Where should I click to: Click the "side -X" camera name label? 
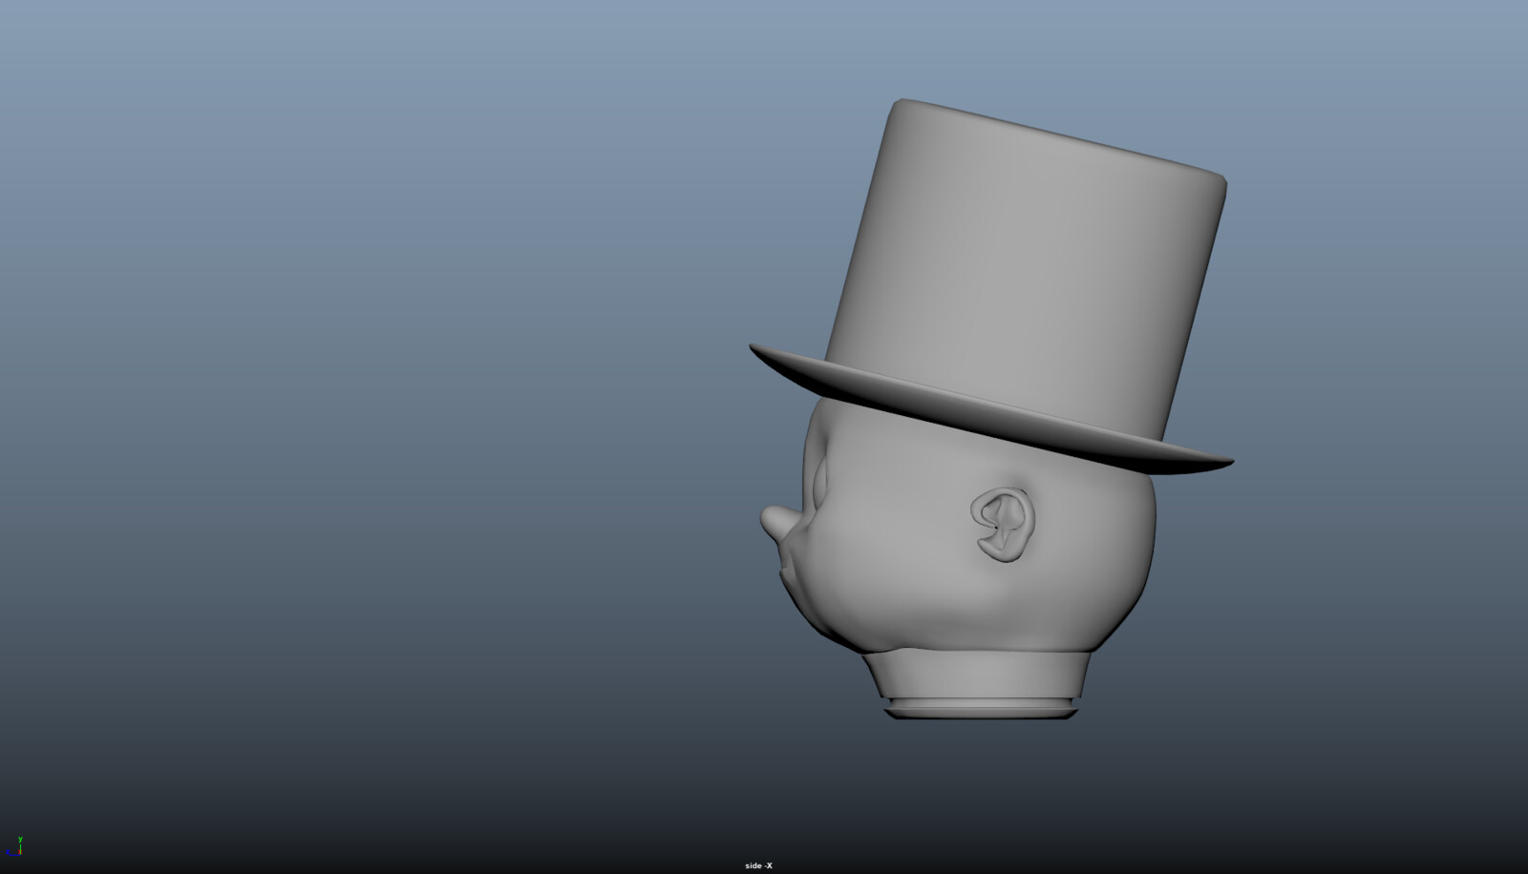(758, 865)
